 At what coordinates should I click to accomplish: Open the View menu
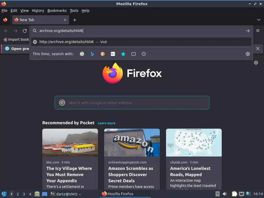[x=24, y=11]
